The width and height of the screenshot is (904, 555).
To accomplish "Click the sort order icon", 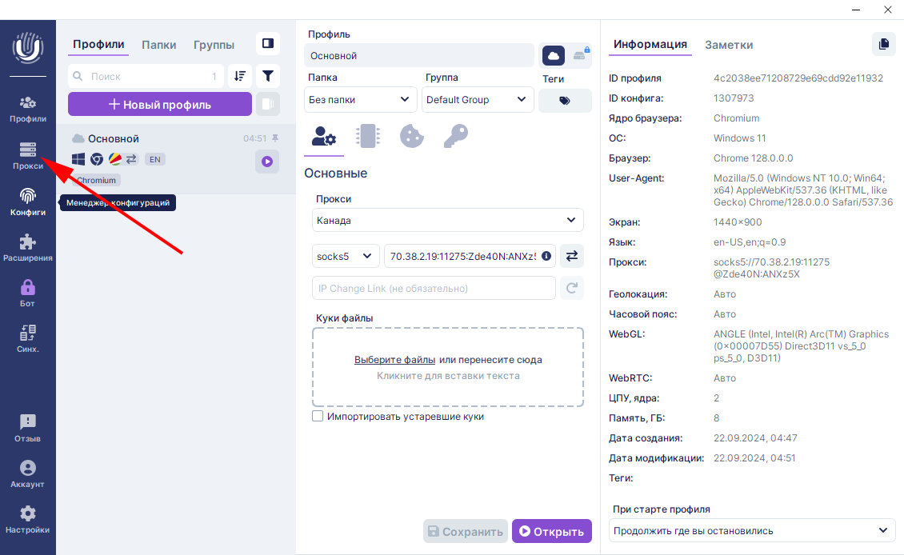I will [239, 76].
